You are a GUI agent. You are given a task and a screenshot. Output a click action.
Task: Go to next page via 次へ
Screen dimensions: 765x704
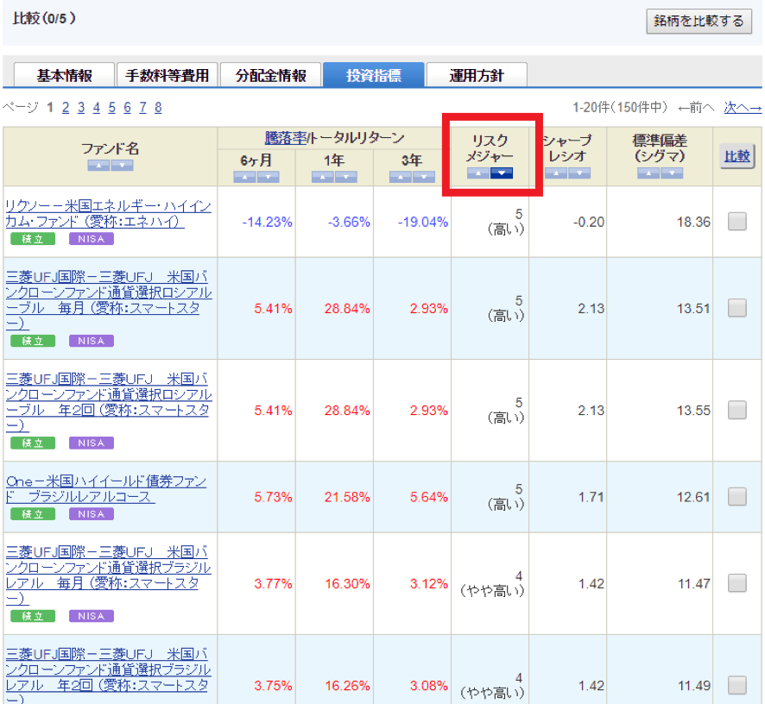(742, 108)
